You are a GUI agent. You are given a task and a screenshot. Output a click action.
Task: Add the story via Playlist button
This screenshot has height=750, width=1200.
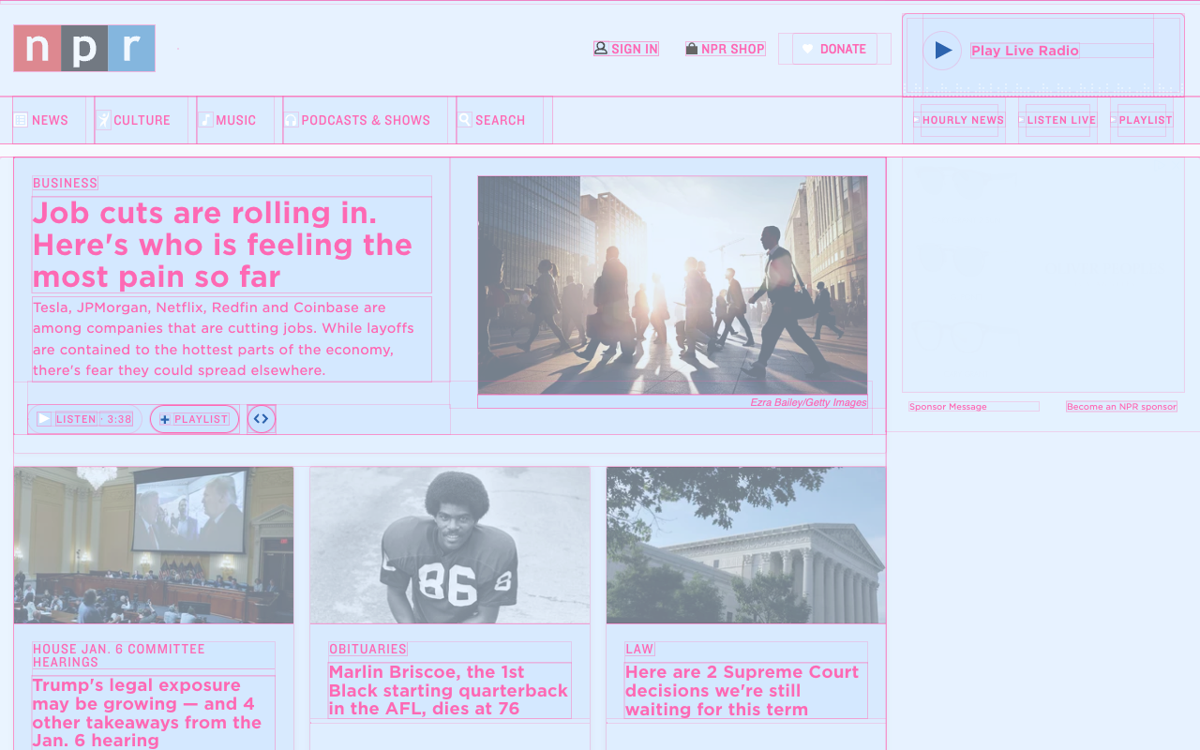pos(194,419)
